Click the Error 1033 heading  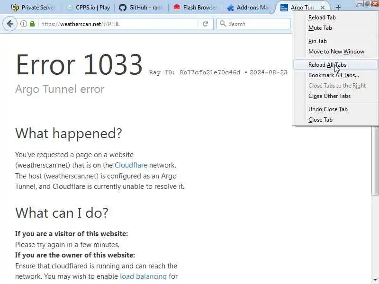(x=79, y=65)
